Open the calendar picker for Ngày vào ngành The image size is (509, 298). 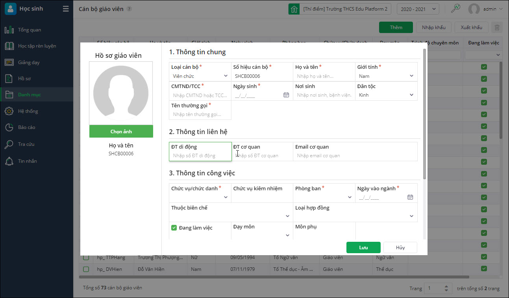point(410,197)
